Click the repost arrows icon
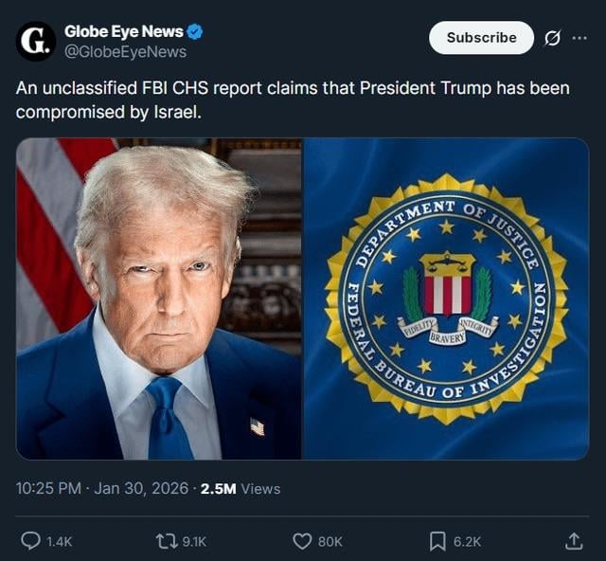Viewport: 606px width, 561px height. 166,541
